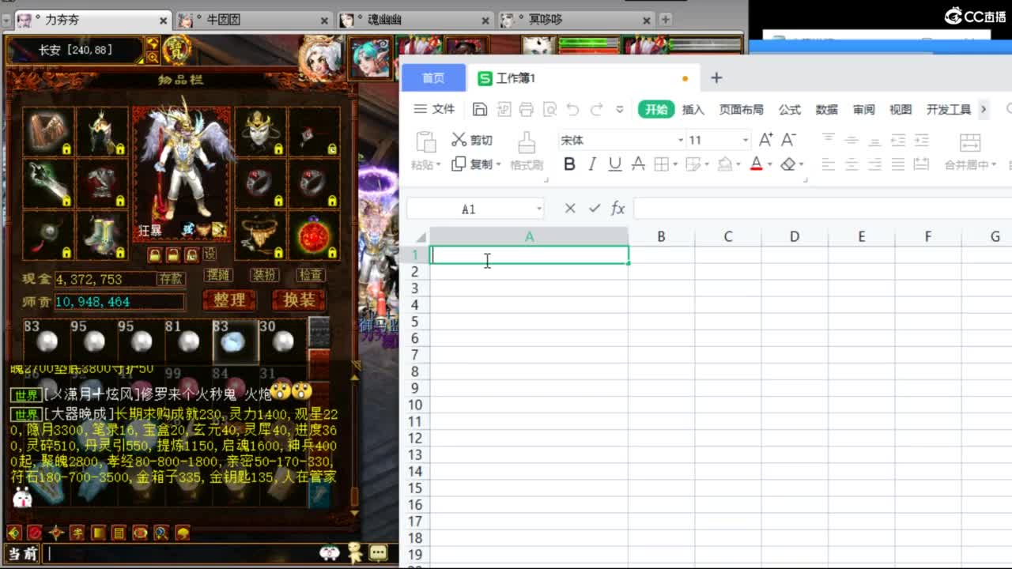
Task: Switch to the 插入 ribbon tab
Action: (x=693, y=109)
